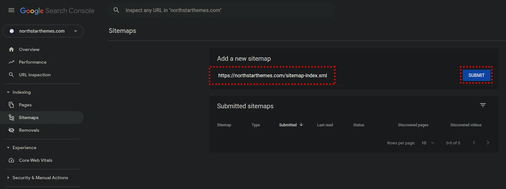Click the '0-0 of 0' pagination text
This screenshot has width=506, height=189.
(453, 143)
